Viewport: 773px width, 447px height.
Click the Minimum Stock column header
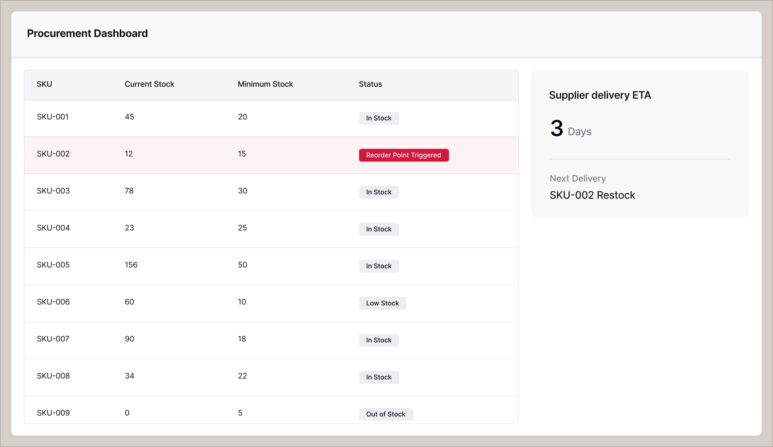tap(265, 84)
